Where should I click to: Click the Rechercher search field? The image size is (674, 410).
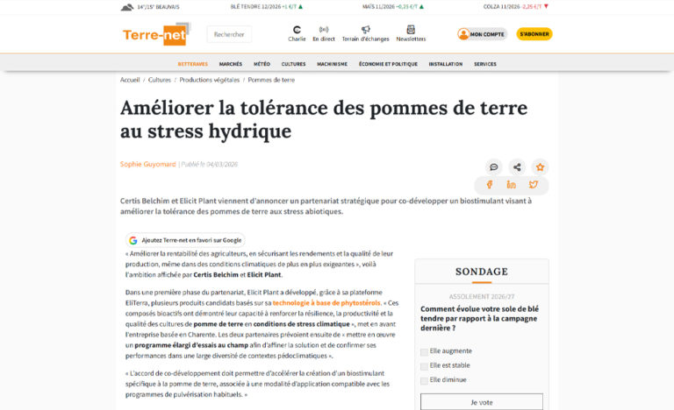tap(229, 34)
